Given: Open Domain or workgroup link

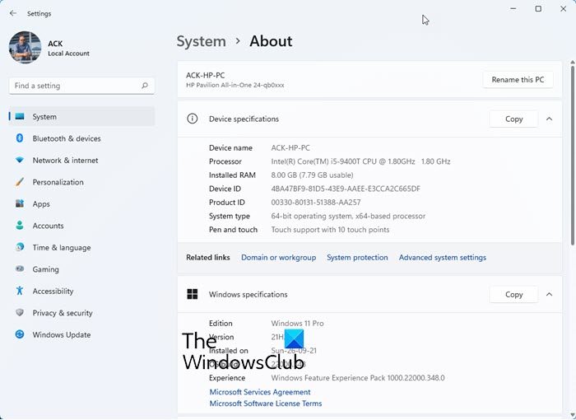Looking at the screenshot, I should (278, 258).
